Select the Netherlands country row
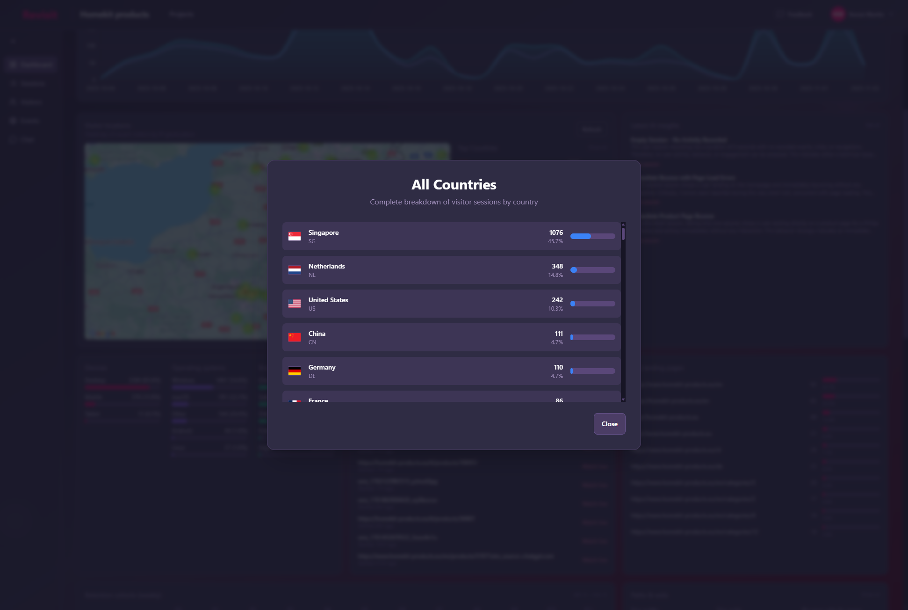908x610 pixels. (451, 270)
